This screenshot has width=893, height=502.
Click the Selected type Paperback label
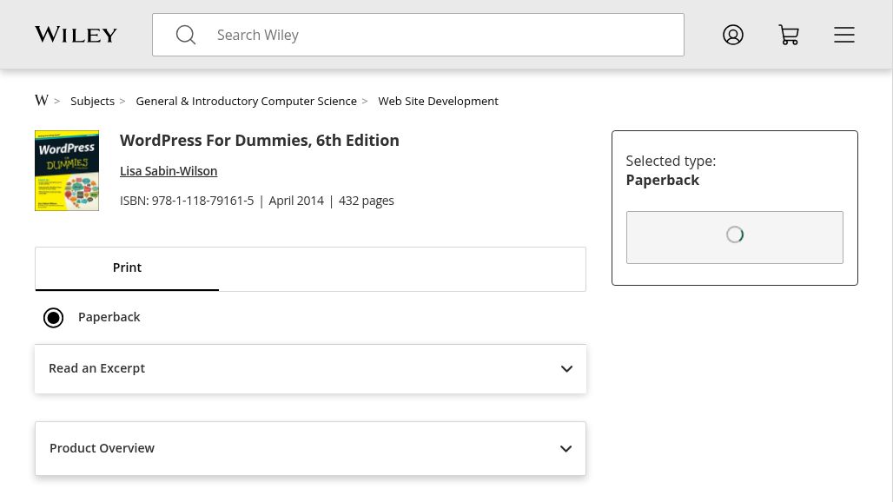[671, 171]
